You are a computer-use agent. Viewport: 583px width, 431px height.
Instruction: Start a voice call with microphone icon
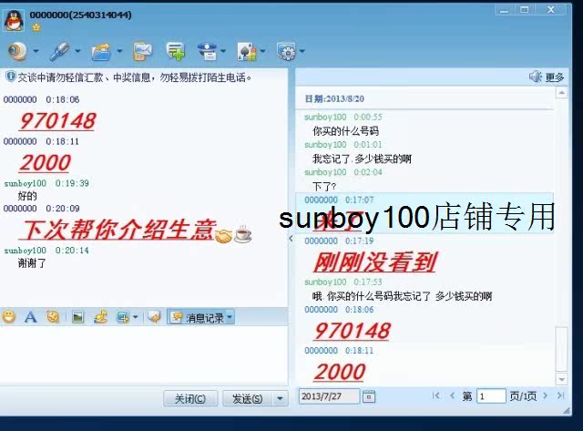tap(59, 51)
